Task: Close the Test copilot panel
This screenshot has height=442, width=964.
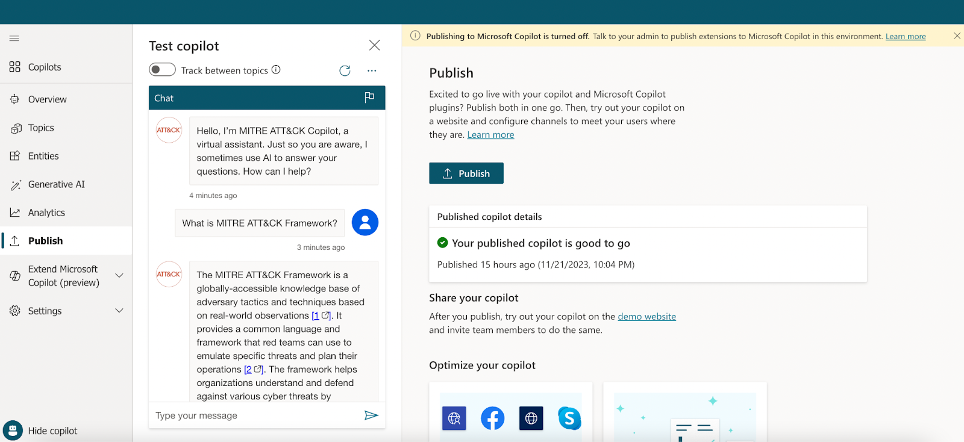Action: (x=374, y=45)
